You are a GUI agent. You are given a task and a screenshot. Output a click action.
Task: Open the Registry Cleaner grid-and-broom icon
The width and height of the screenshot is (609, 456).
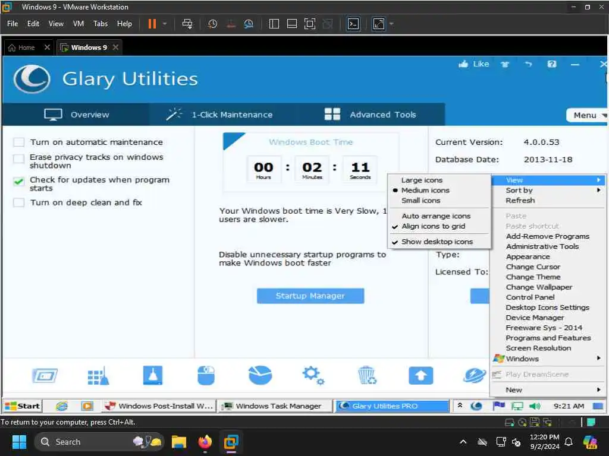[x=98, y=375]
